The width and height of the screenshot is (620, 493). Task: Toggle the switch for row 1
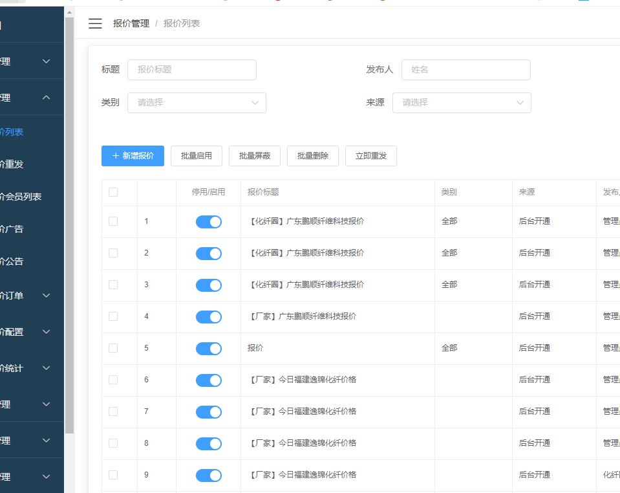pyautogui.click(x=208, y=222)
